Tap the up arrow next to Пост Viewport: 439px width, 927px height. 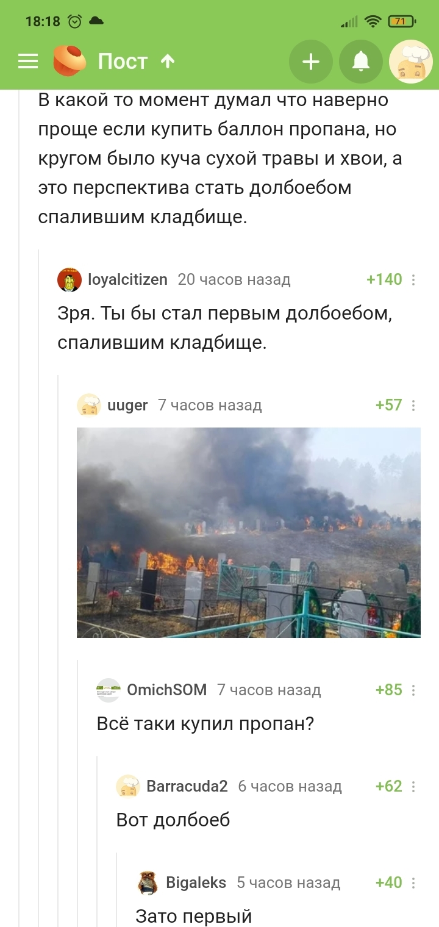tap(167, 62)
